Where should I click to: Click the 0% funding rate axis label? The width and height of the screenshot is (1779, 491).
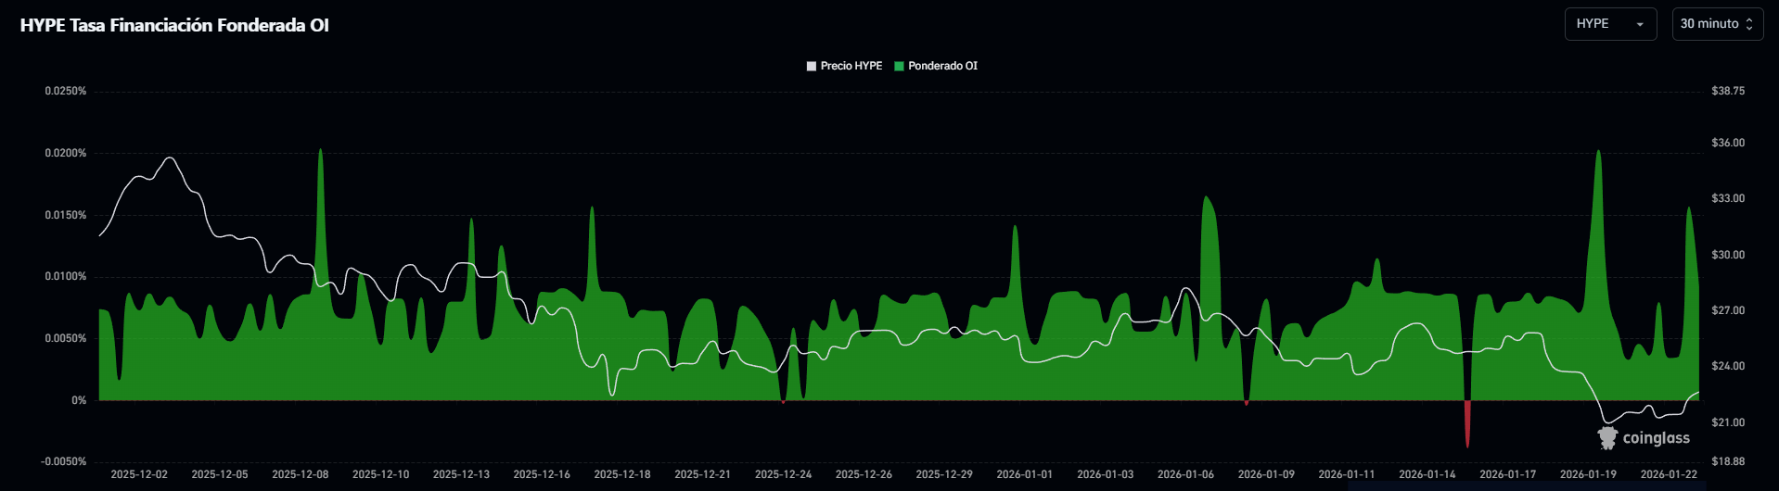79,400
